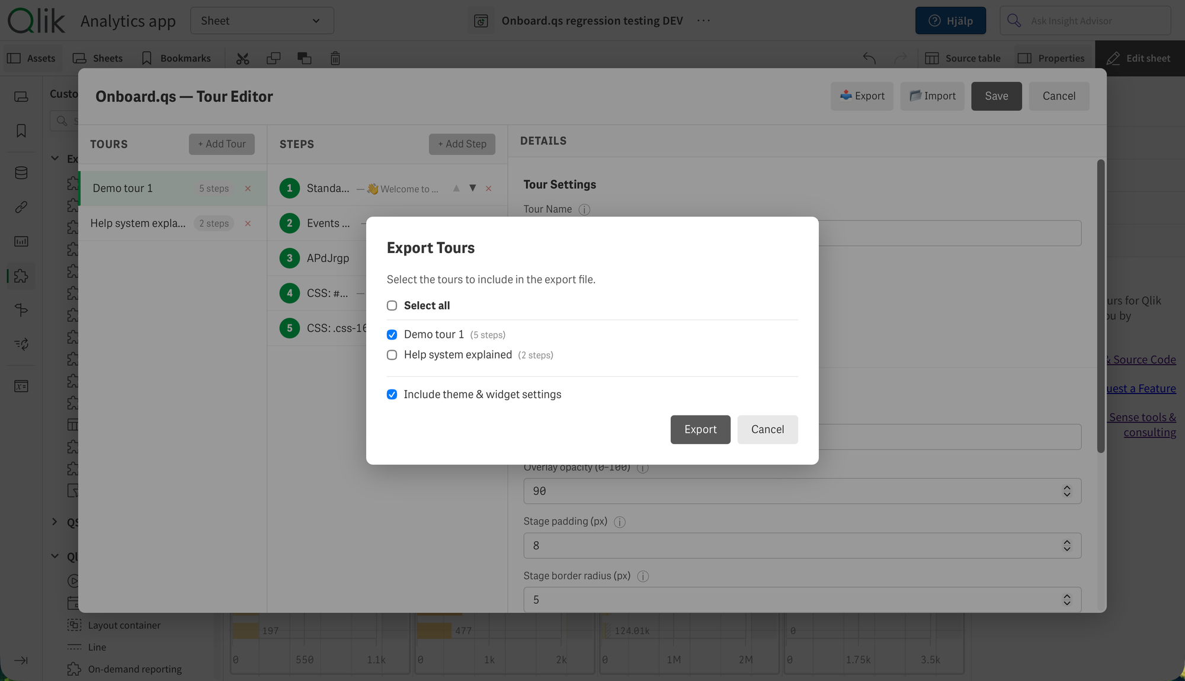Open the Fields database icon in the sidebar
Image resolution: width=1185 pixels, height=681 pixels.
tap(21, 172)
